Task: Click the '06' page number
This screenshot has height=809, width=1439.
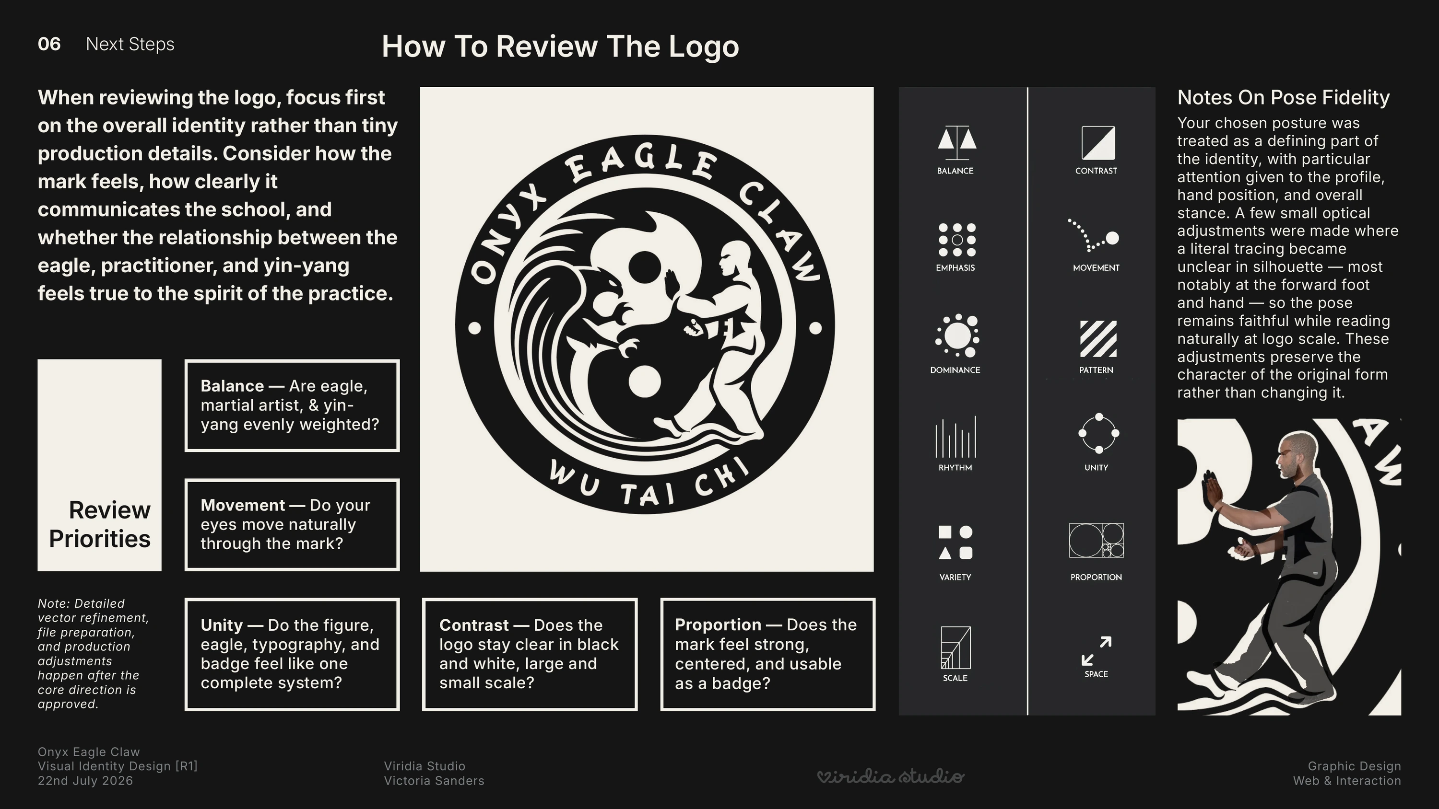Action: click(49, 44)
